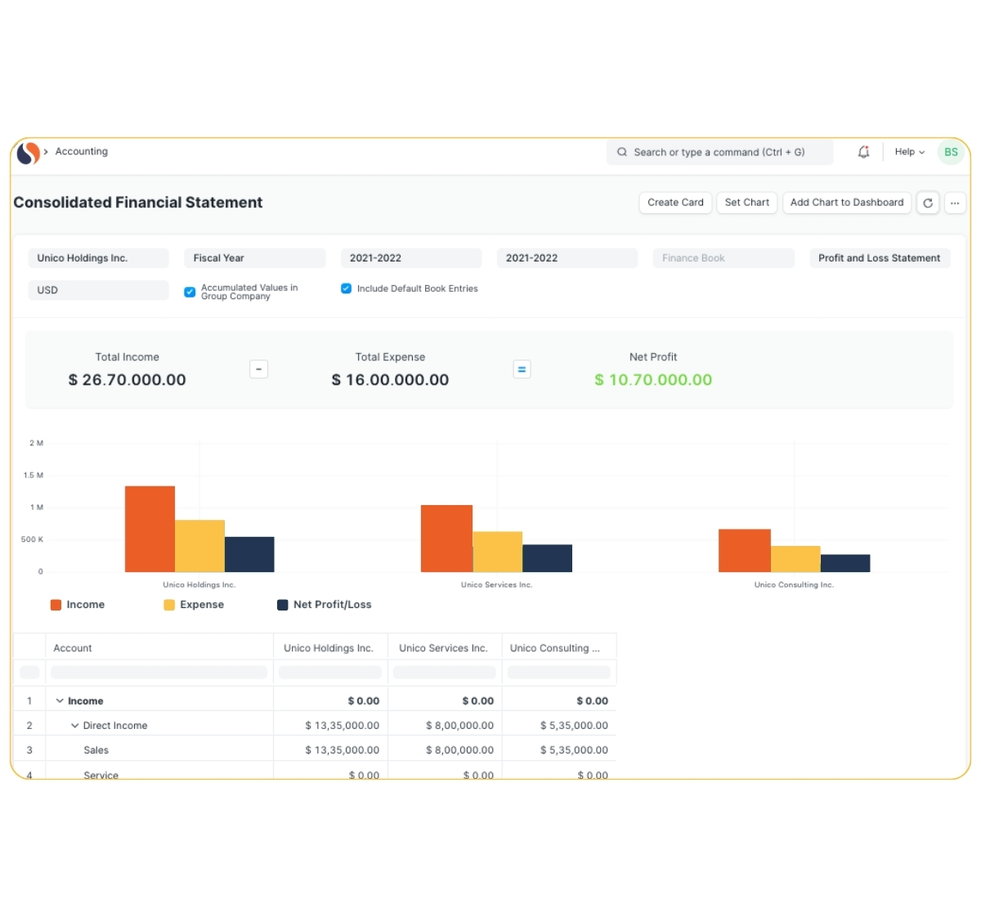Click the ERPNext home logo icon
The height and width of the screenshot is (917, 981).
[29, 153]
